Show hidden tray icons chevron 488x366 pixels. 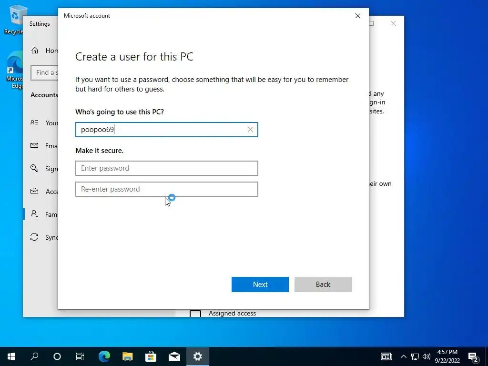403,356
